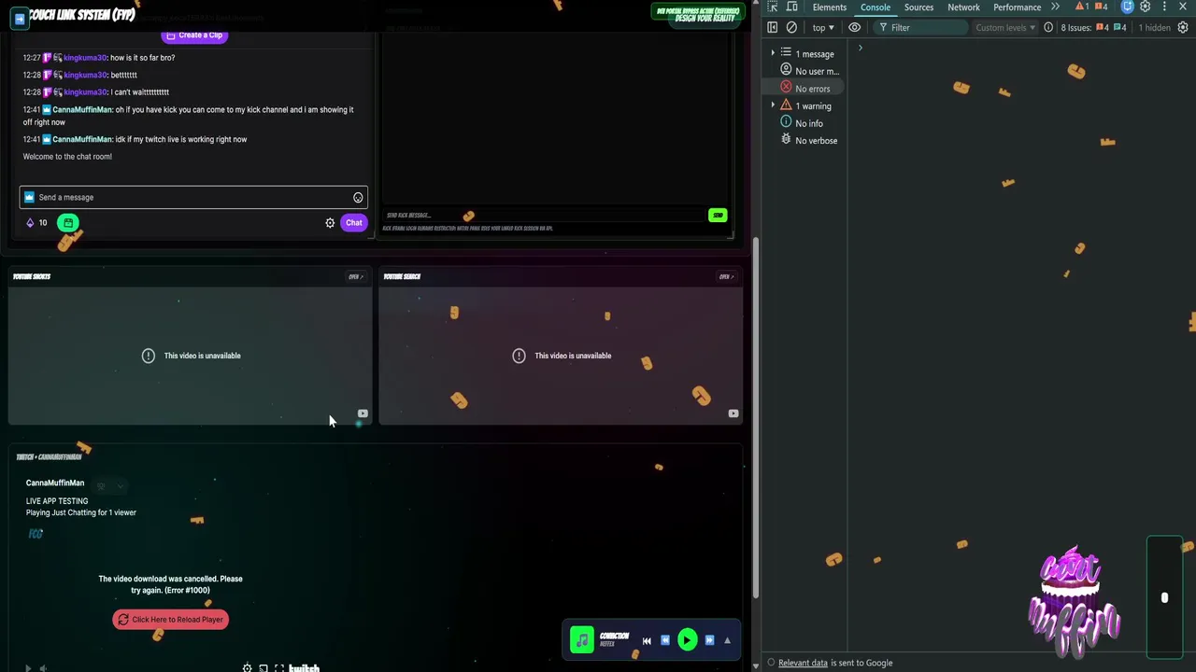Click the '8 Issues' counter in console toolbar
This screenshot has height=672, width=1196.
pyautogui.click(x=1093, y=28)
